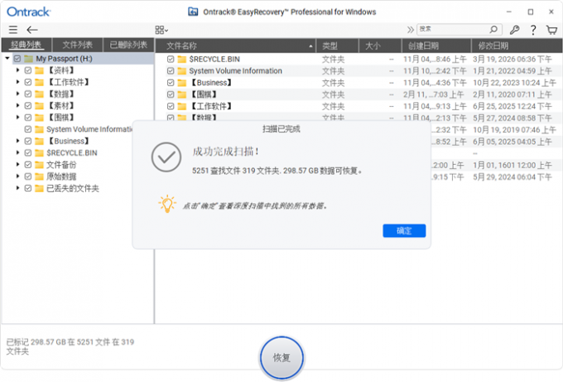Toggle 【围棋】 checkbox in file list
The image size is (563, 382).
pyautogui.click(x=171, y=94)
